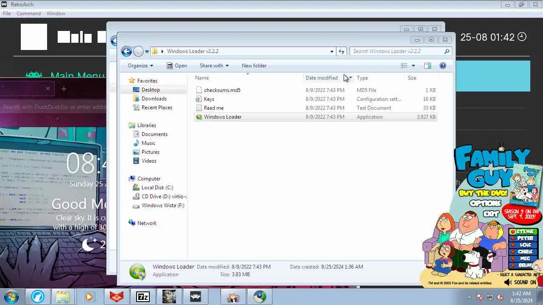Open Explorer help question mark

(443, 66)
